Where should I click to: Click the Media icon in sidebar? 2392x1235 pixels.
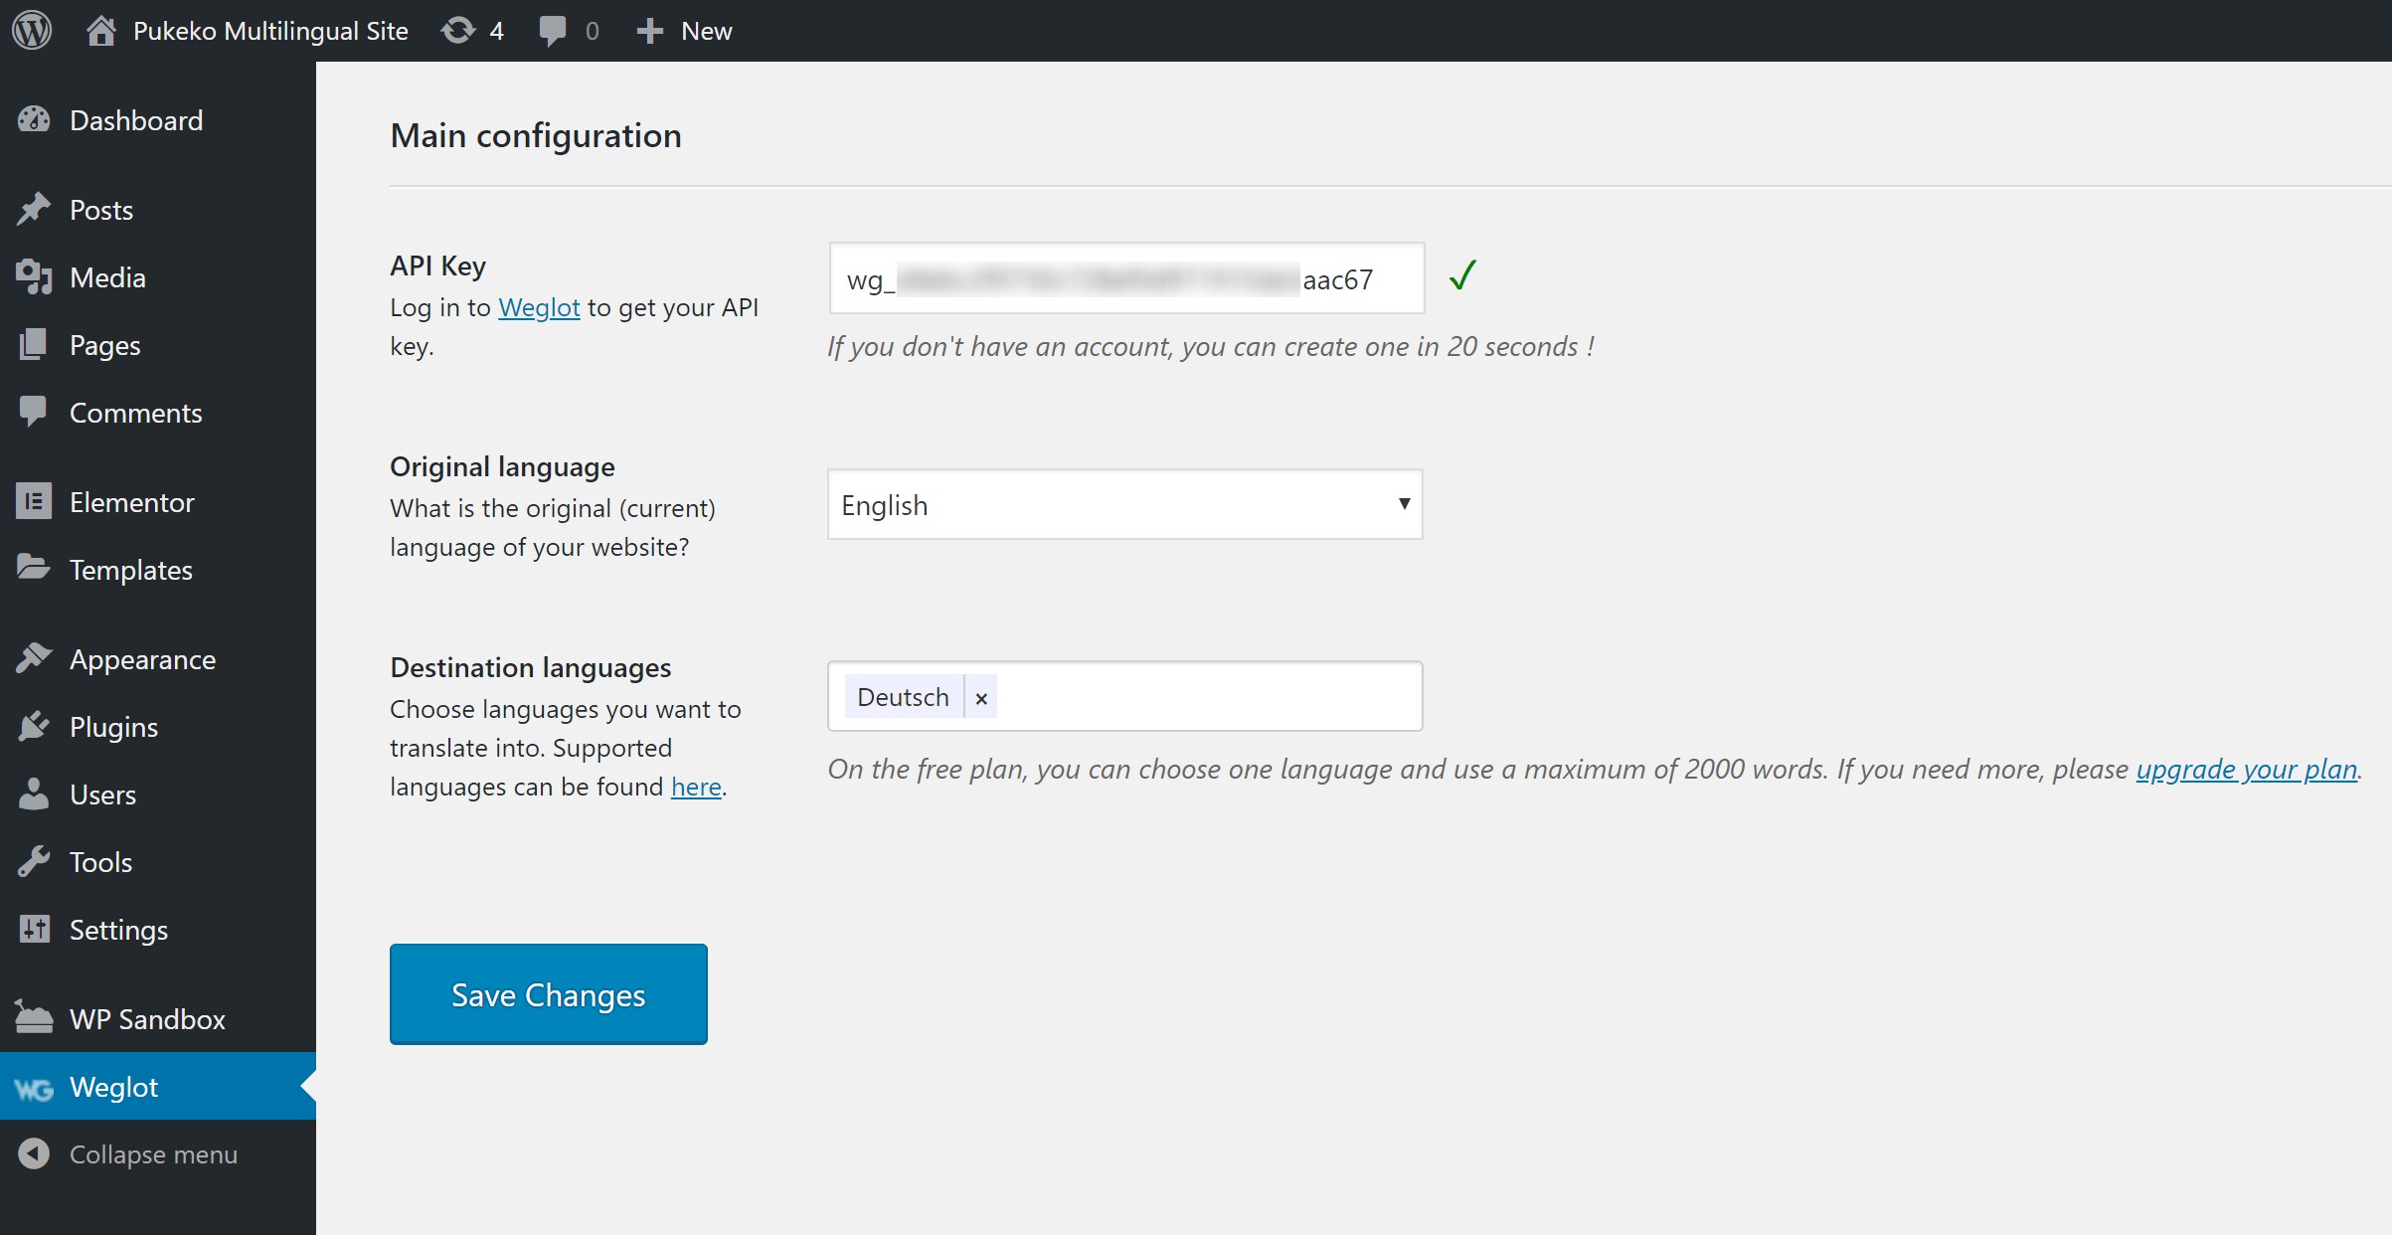[34, 277]
